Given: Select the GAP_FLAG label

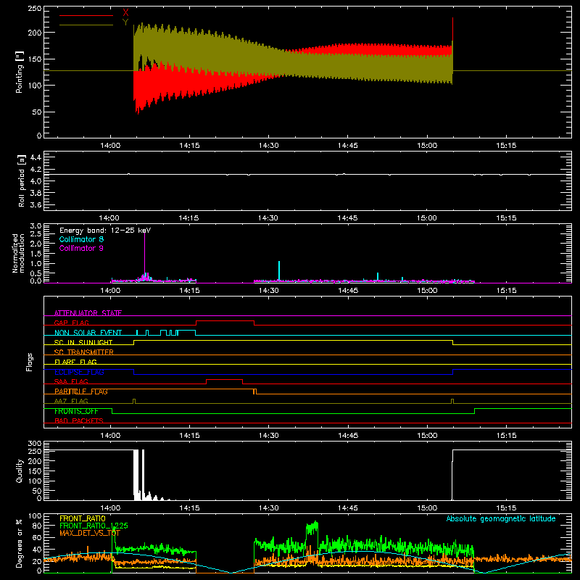Looking at the screenshot, I should pyautogui.click(x=71, y=323).
